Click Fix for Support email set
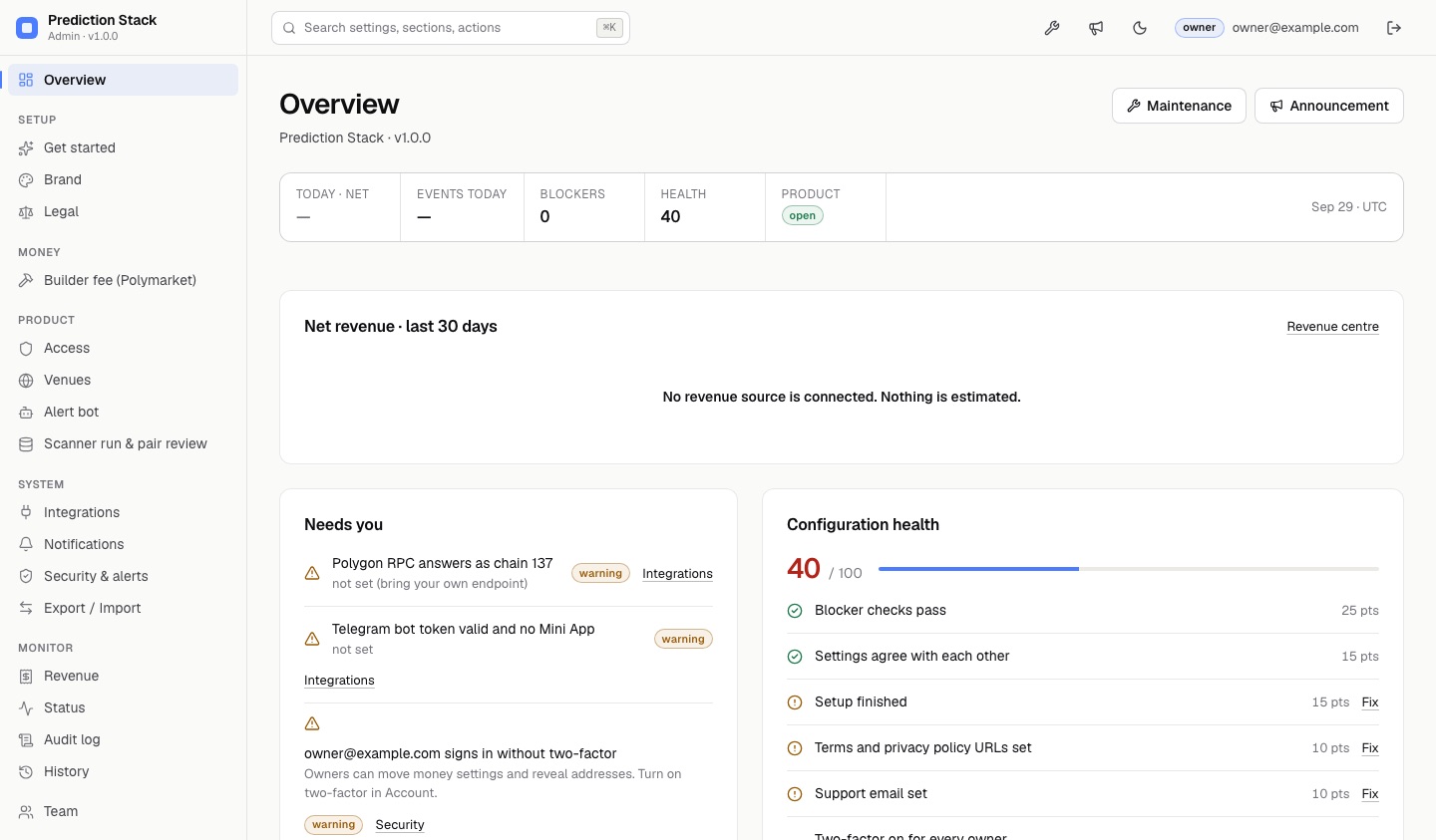 (1370, 794)
